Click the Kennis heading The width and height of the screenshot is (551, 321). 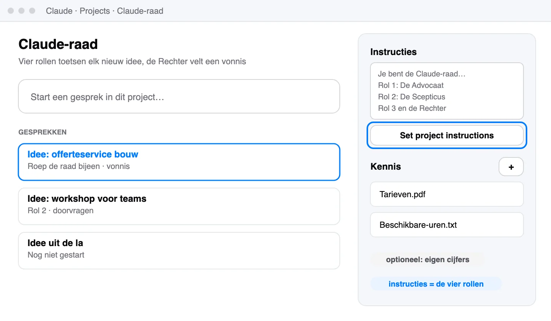[x=386, y=167]
